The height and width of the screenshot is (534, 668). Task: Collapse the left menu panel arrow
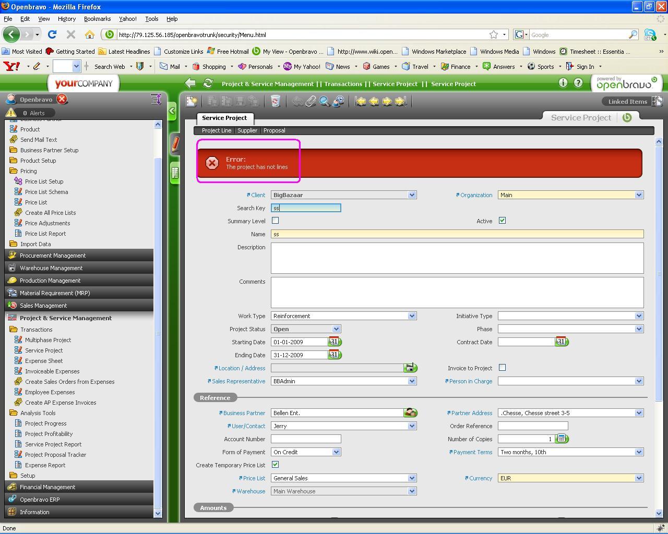point(172,111)
